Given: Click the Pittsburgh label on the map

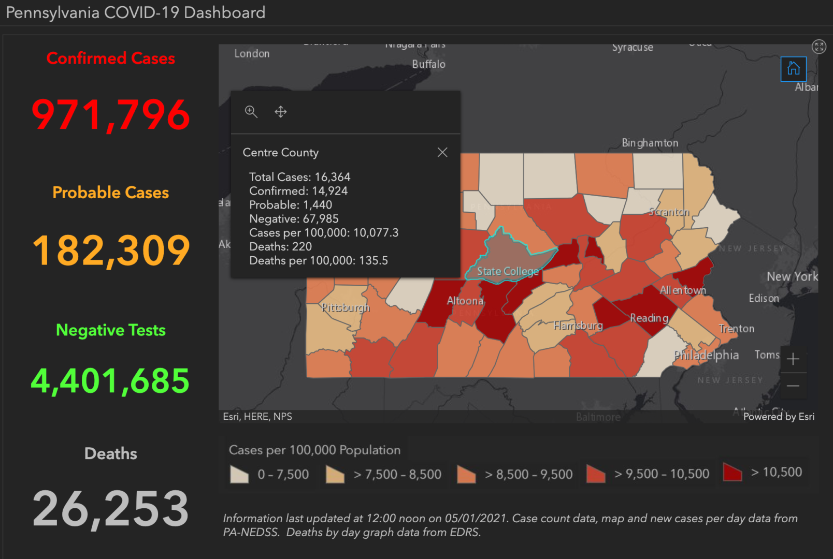Looking at the screenshot, I should [346, 308].
